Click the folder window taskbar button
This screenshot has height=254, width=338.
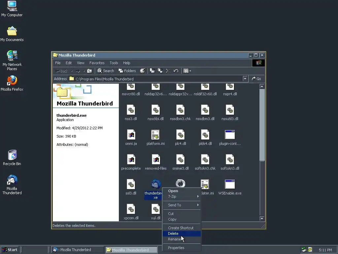point(131,250)
